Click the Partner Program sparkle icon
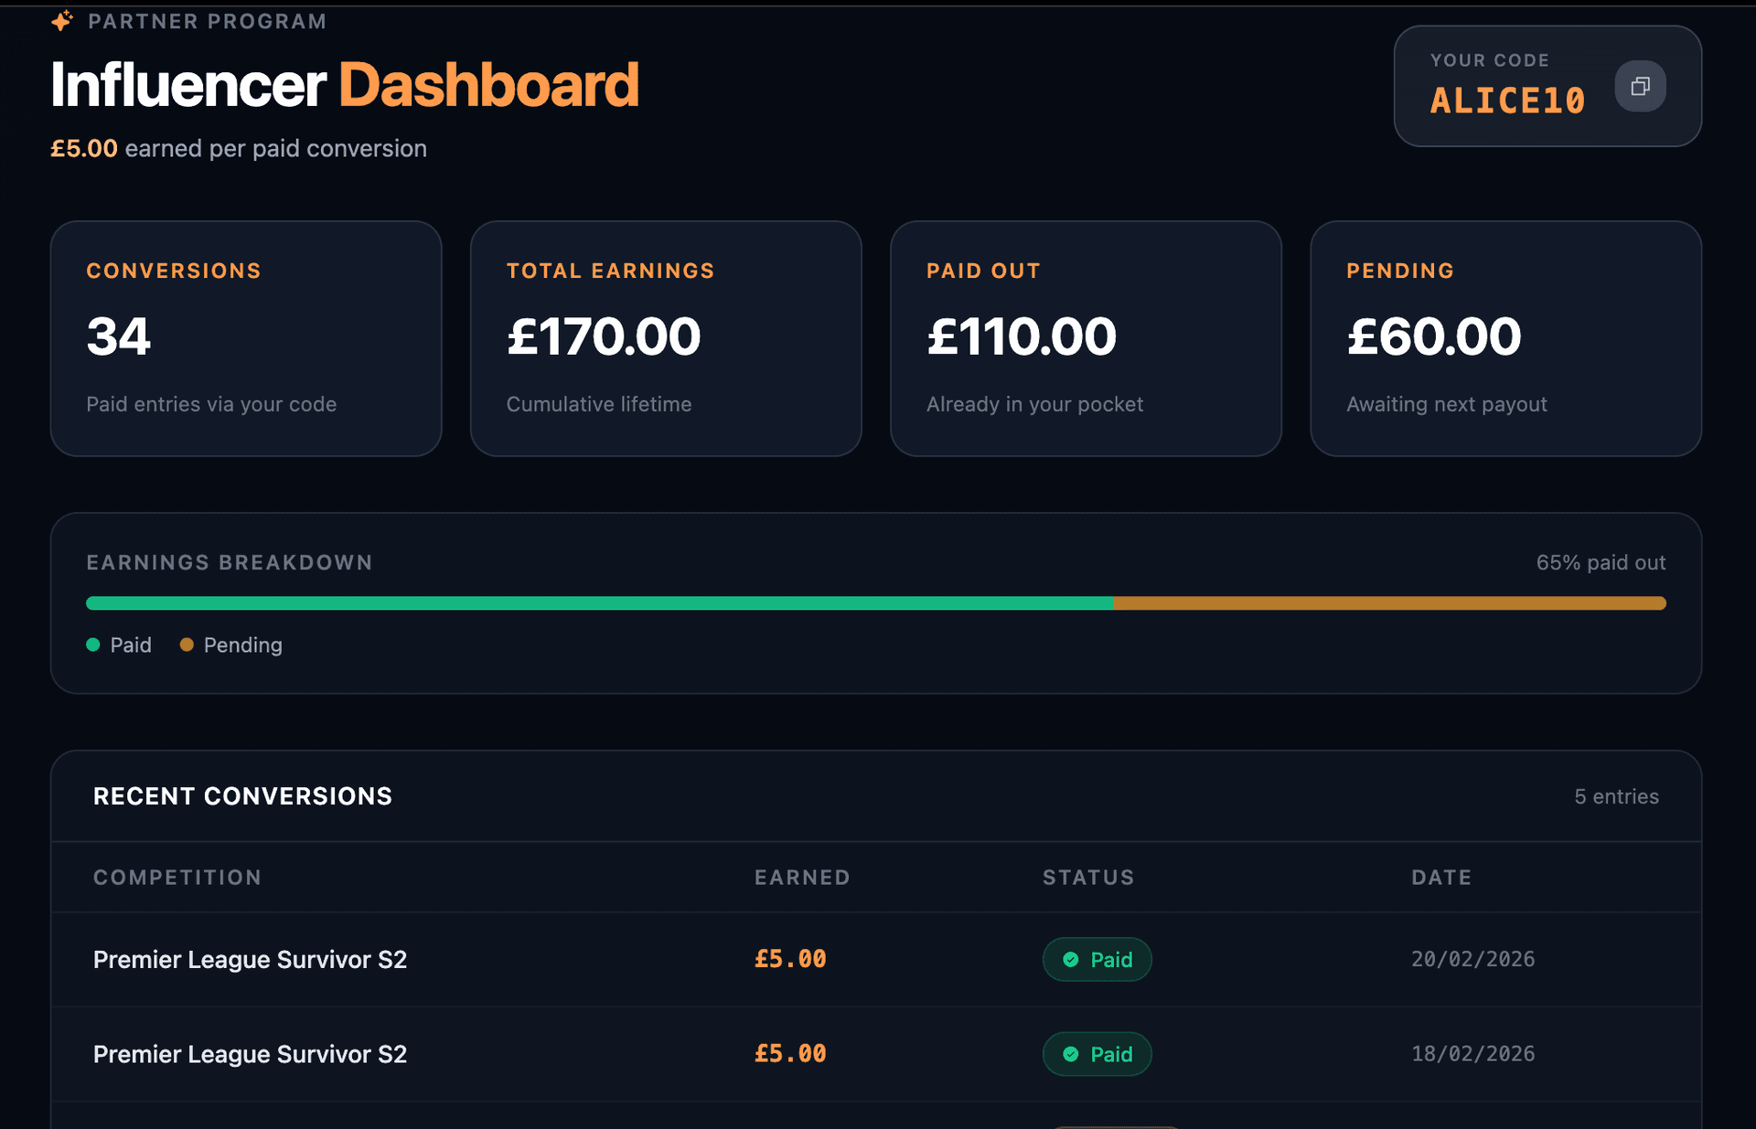The width and height of the screenshot is (1756, 1129). 62,20
